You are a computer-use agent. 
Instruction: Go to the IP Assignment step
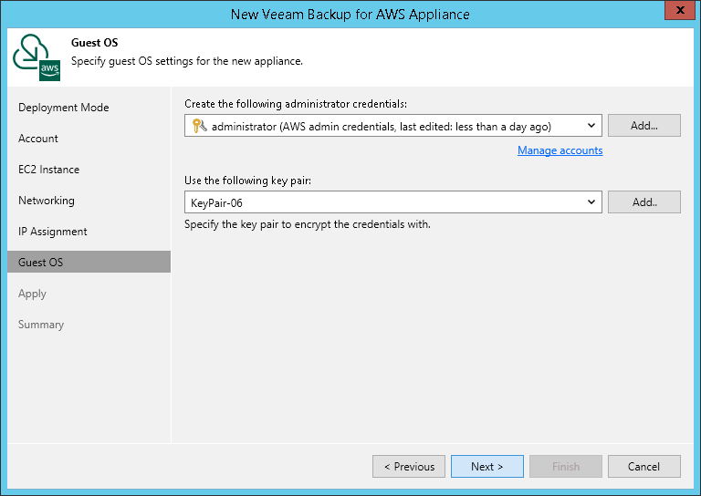click(53, 232)
